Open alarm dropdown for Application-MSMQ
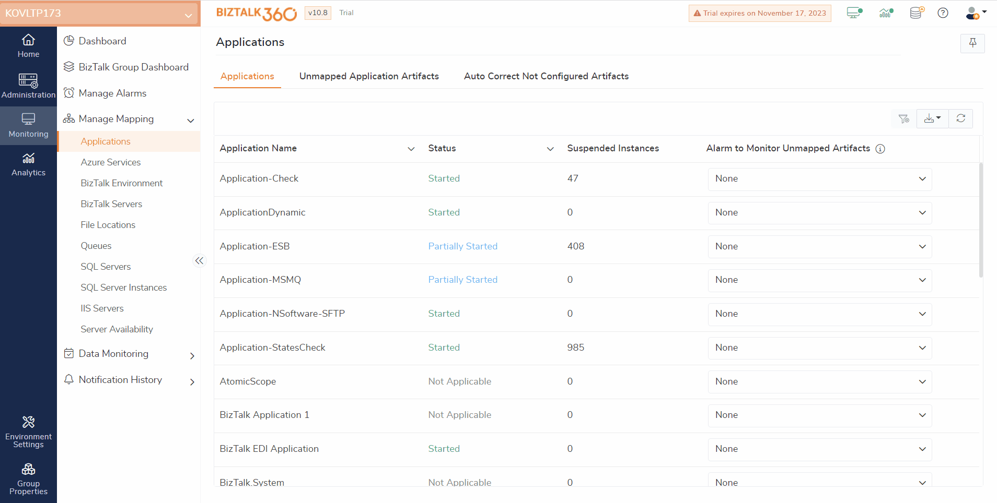997x503 pixels. click(x=820, y=280)
